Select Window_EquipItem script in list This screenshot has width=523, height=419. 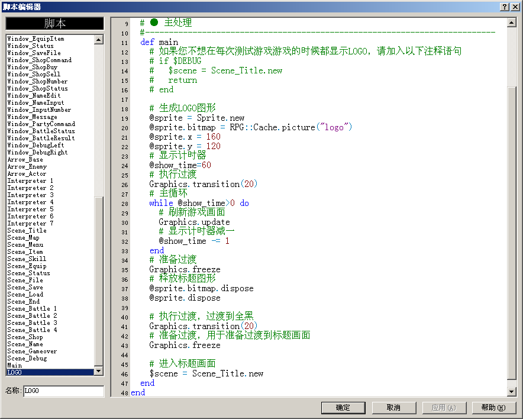[x=50, y=38]
